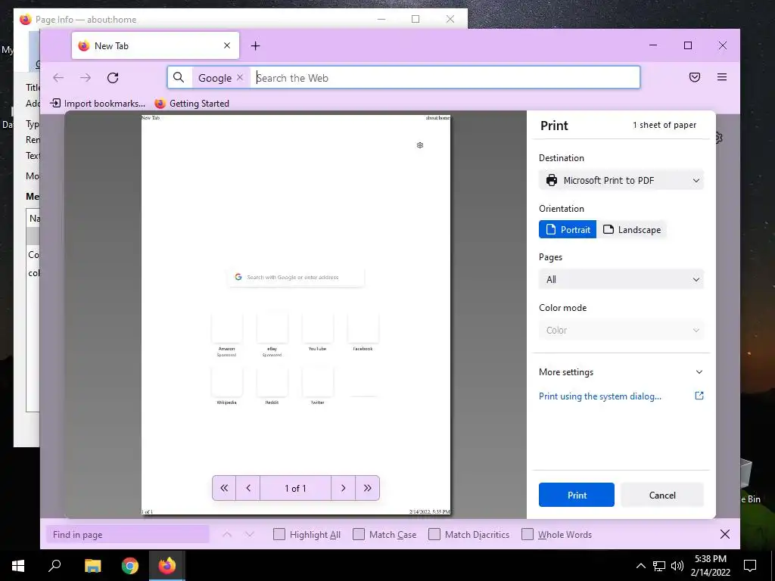Click the blue Print button

click(576, 495)
